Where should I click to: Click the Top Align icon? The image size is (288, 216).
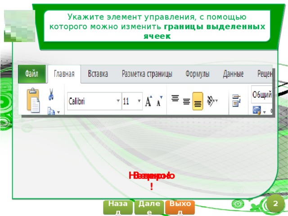(175, 98)
